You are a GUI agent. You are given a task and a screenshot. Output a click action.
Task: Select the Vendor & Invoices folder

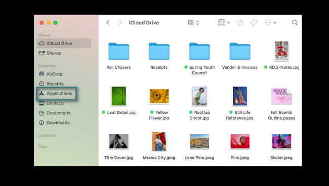point(240,52)
